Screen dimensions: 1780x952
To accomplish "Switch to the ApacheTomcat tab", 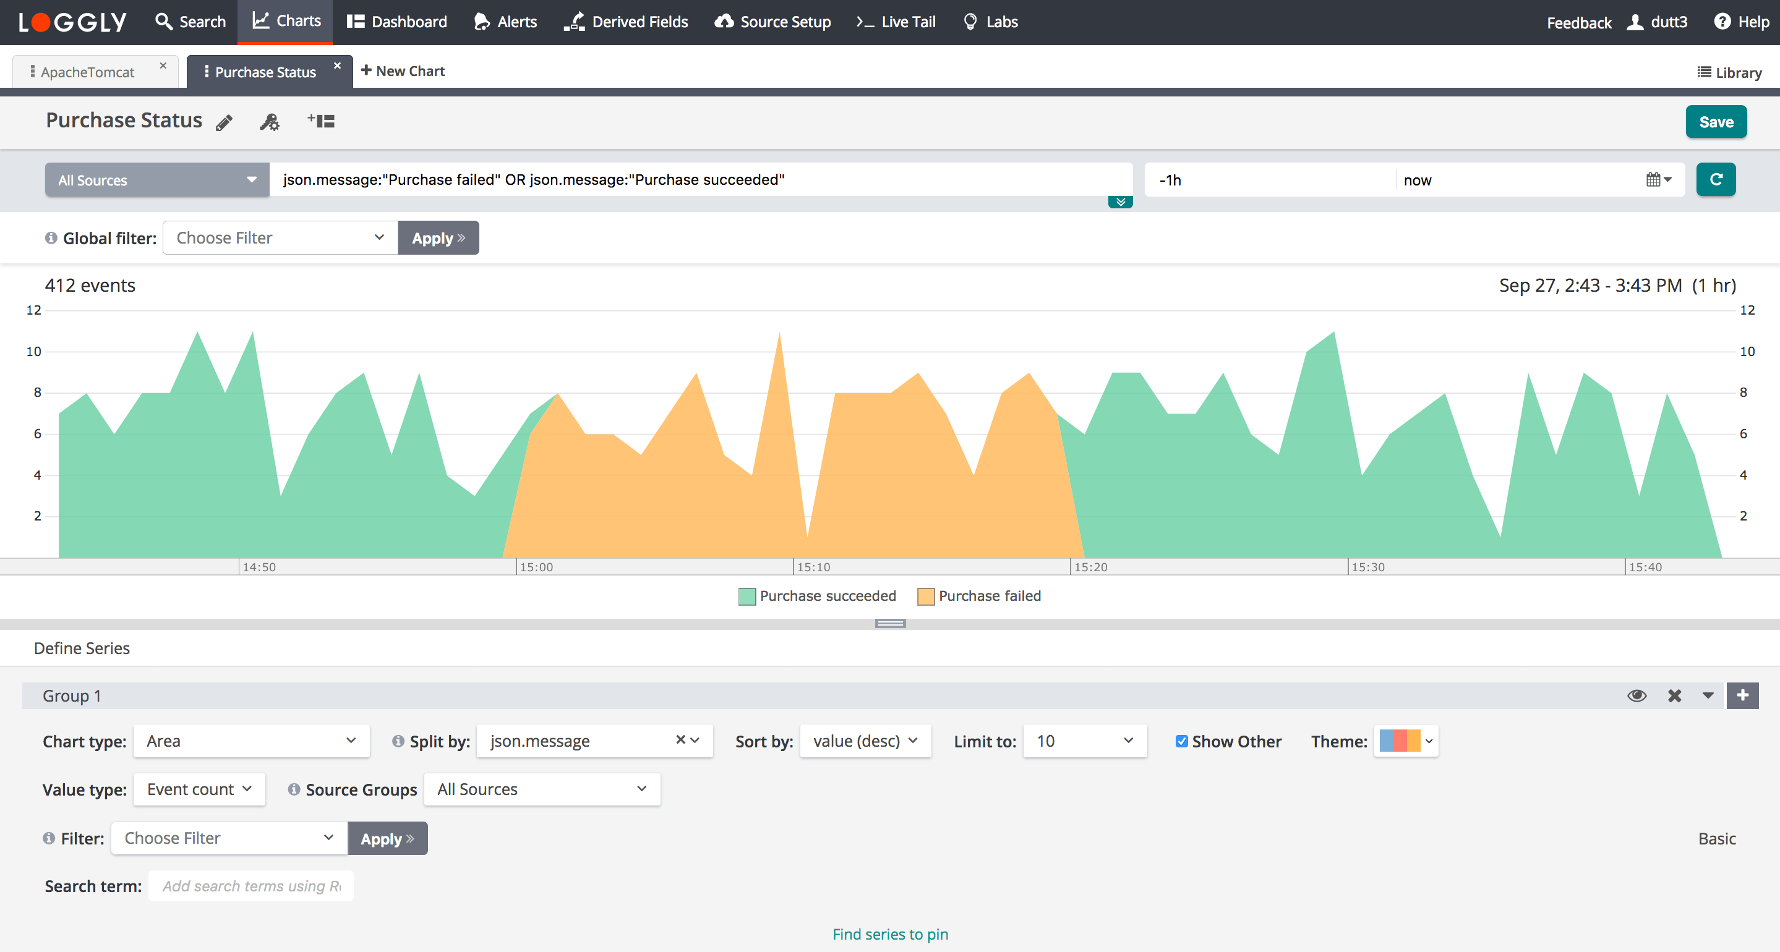I will click(88, 72).
